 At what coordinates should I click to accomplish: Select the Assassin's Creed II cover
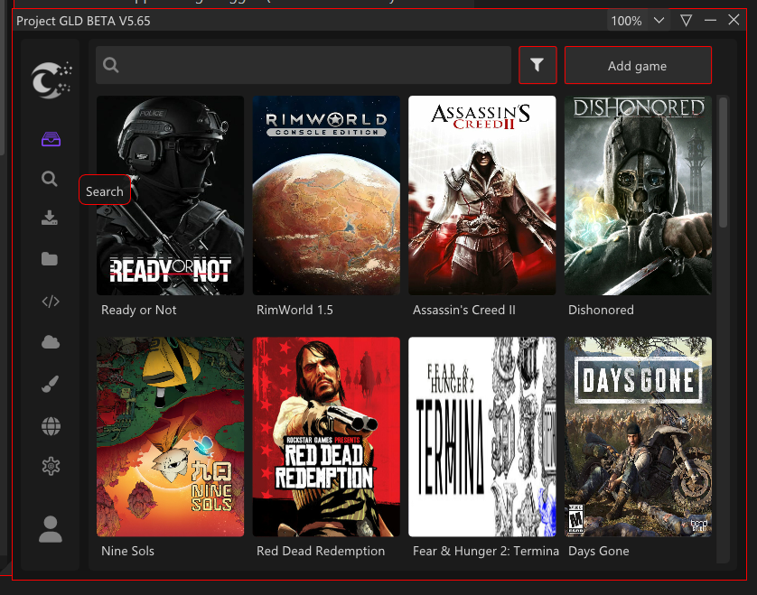coord(482,195)
